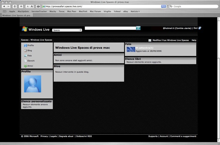Open the Yahoo! bookmark
220x145 pixels.
(x=117, y=11)
